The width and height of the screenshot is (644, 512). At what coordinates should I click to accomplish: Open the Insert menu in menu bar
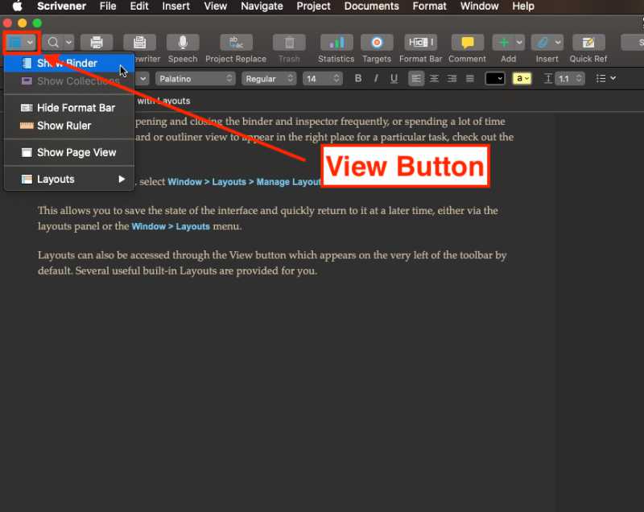tap(175, 6)
